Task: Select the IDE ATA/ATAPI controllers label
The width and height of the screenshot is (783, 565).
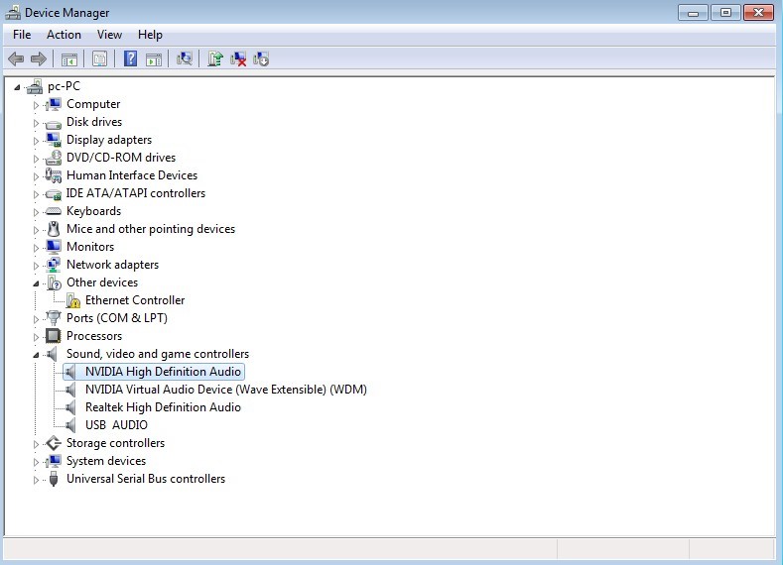Action: [x=136, y=193]
